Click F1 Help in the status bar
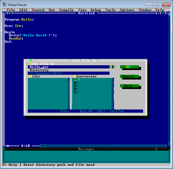The image size is (173, 169). 10,165
